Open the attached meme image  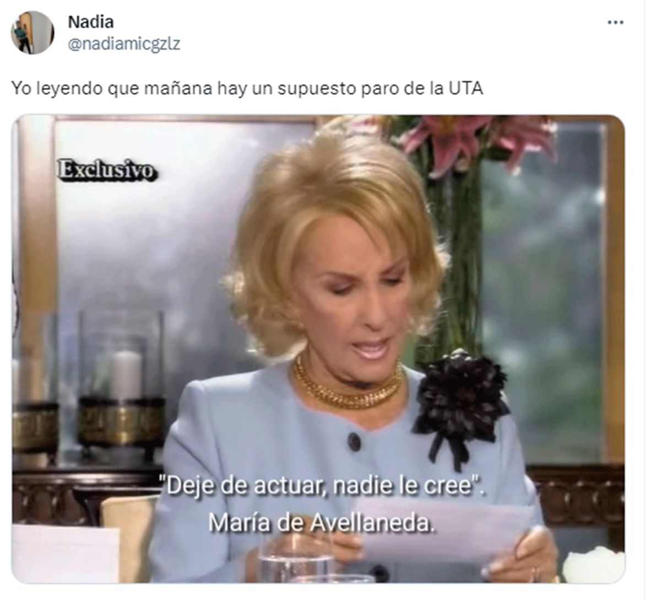tap(318, 349)
